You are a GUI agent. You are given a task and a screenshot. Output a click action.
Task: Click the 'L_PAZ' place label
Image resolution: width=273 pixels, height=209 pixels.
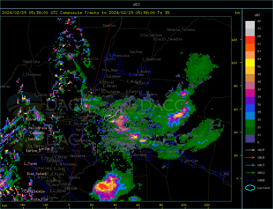[225, 174]
